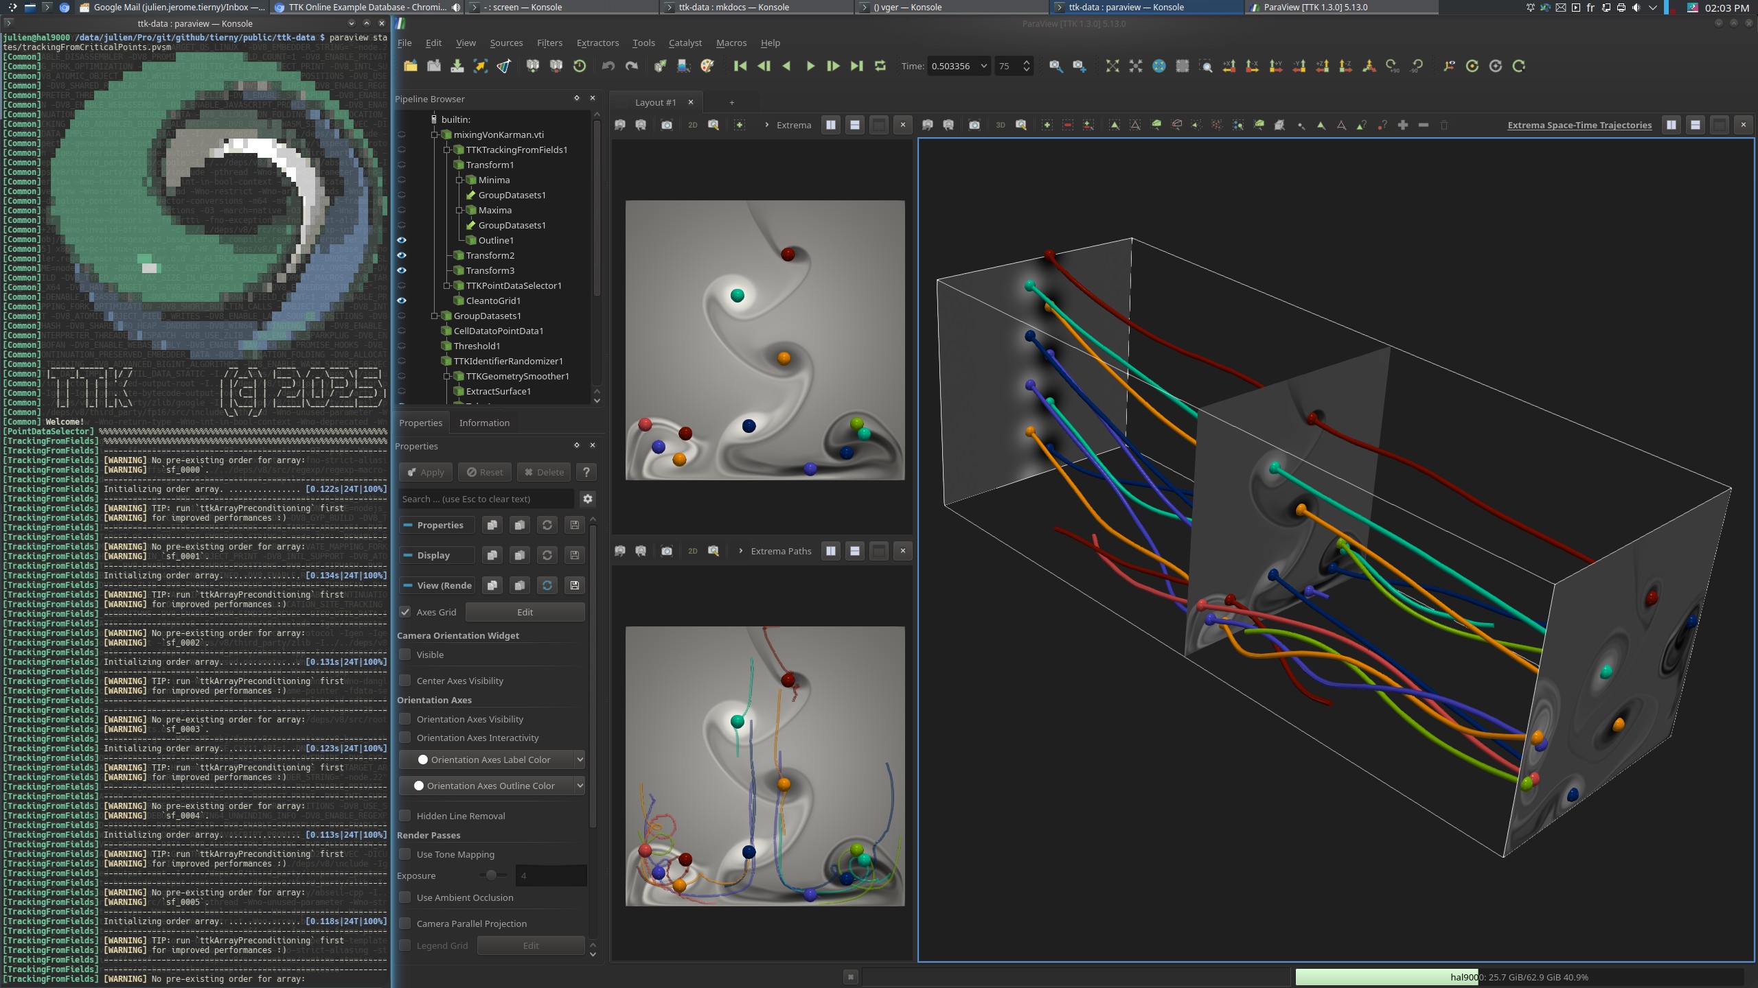Screen dimensions: 1758x988
Task: Open the Filters menu
Action: (549, 43)
